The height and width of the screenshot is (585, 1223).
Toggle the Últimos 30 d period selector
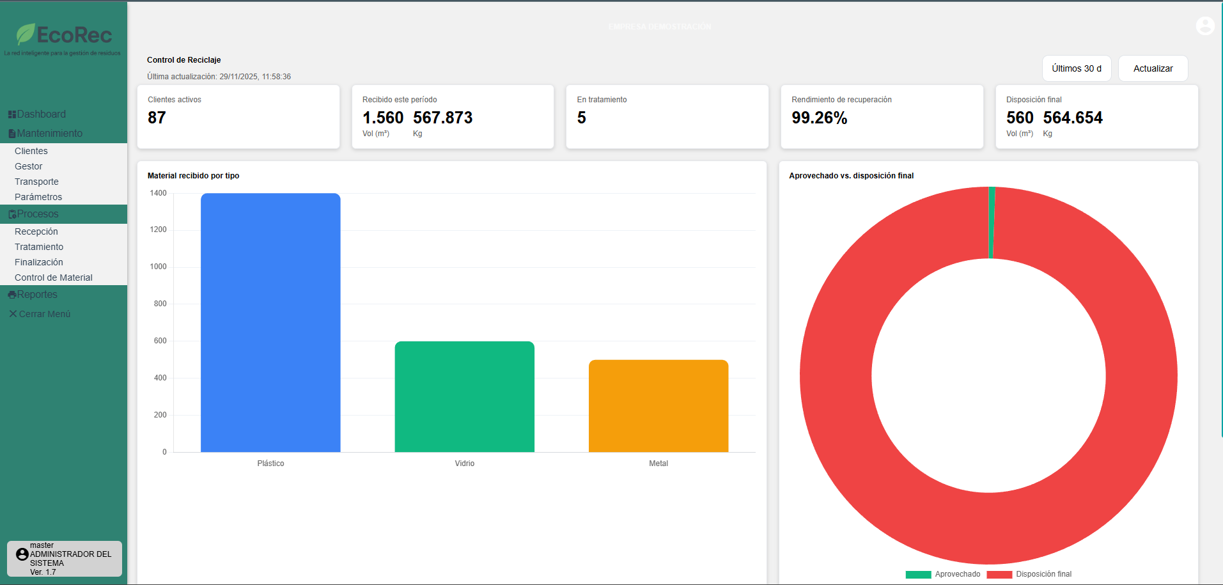coord(1076,68)
